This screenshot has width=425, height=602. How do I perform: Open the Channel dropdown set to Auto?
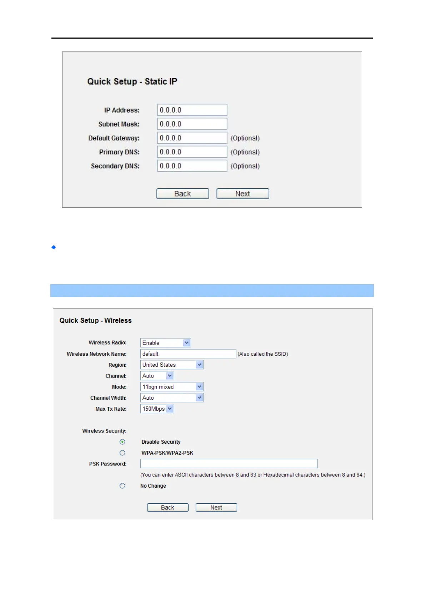[x=157, y=376]
